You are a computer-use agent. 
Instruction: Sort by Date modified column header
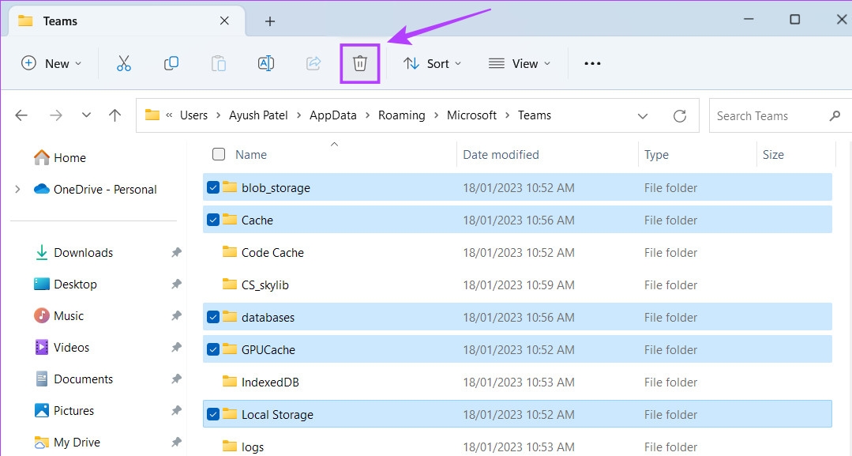[x=501, y=155]
